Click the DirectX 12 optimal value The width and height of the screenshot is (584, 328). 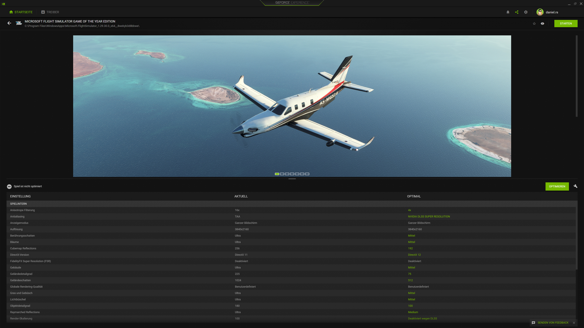(414, 255)
